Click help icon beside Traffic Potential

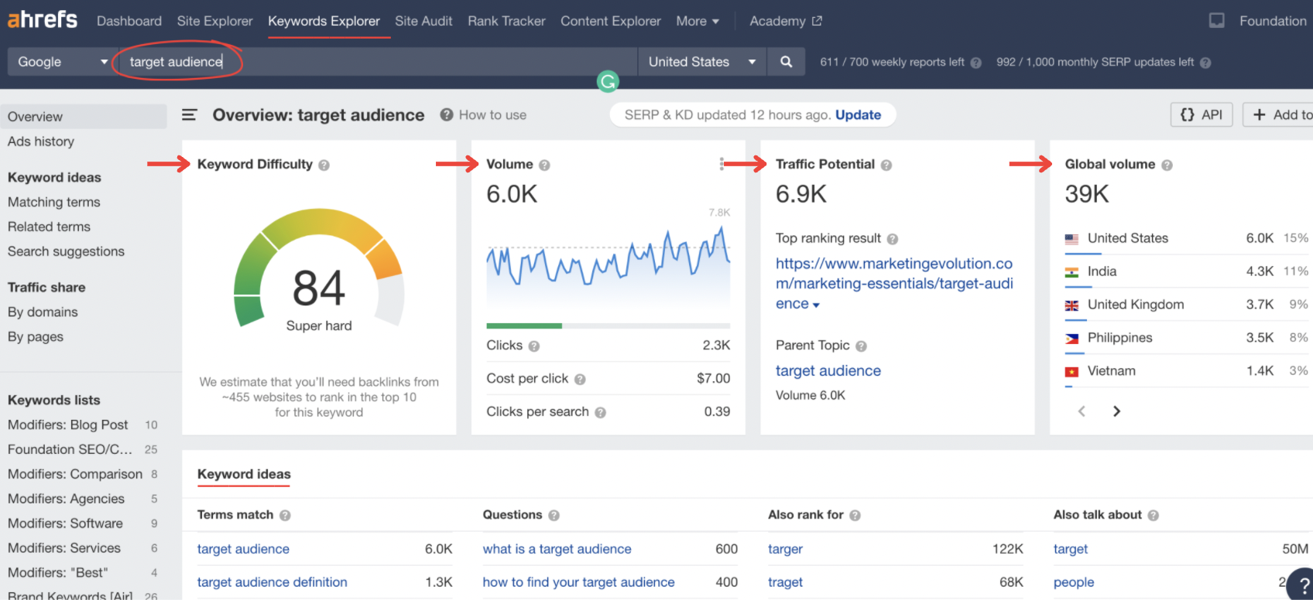click(x=886, y=165)
